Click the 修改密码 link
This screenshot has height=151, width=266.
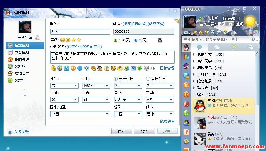point(156,24)
